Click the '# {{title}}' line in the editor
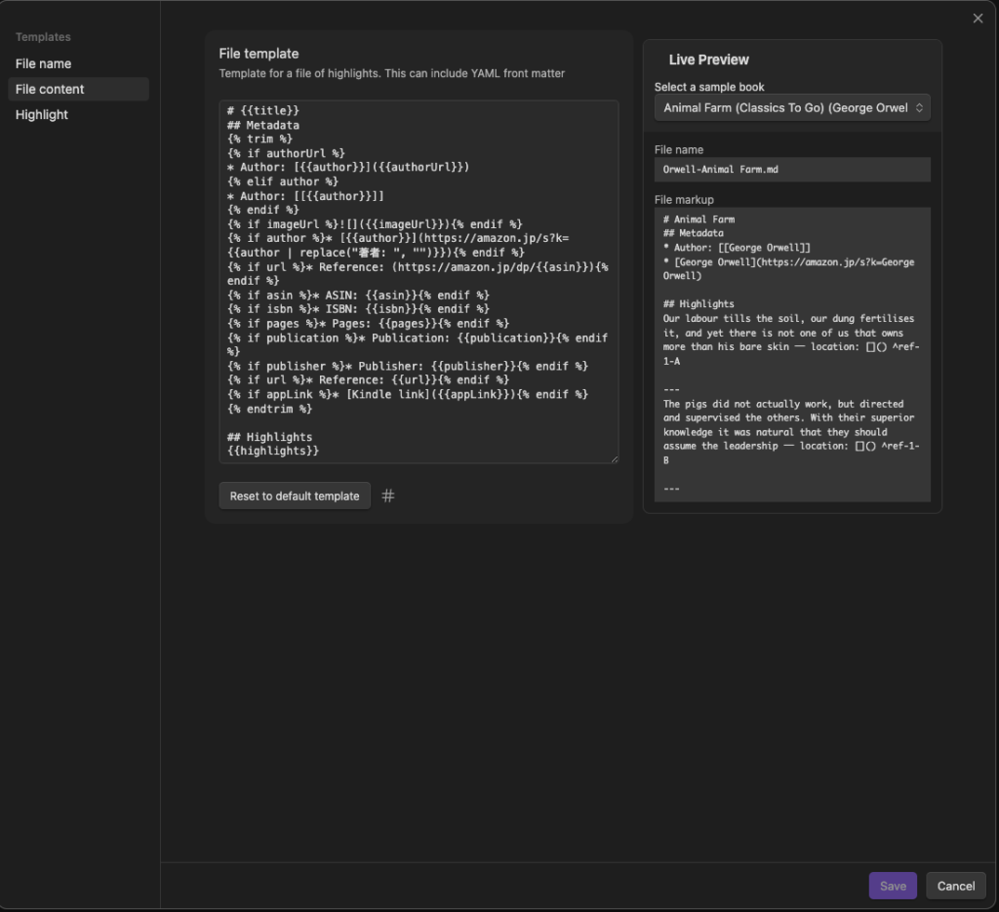Viewport: 999px width, 912px height. pyautogui.click(x=263, y=111)
